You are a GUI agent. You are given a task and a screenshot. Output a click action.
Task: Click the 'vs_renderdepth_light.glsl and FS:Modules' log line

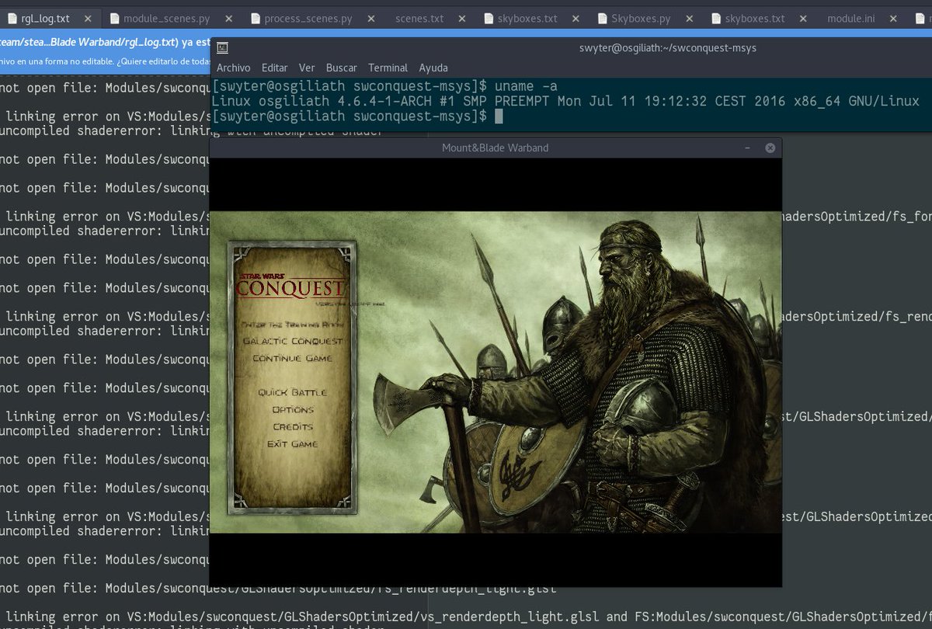tap(466, 617)
